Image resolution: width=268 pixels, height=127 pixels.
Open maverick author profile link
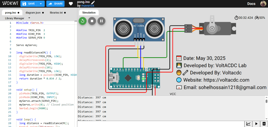tap(88, 6)
